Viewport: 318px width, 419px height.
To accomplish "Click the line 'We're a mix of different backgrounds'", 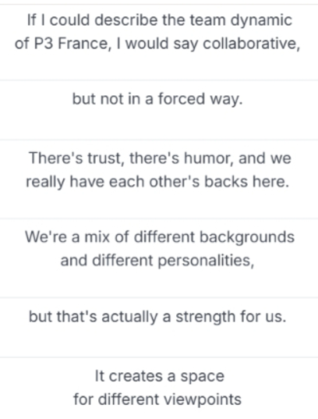I will (160, 237).
